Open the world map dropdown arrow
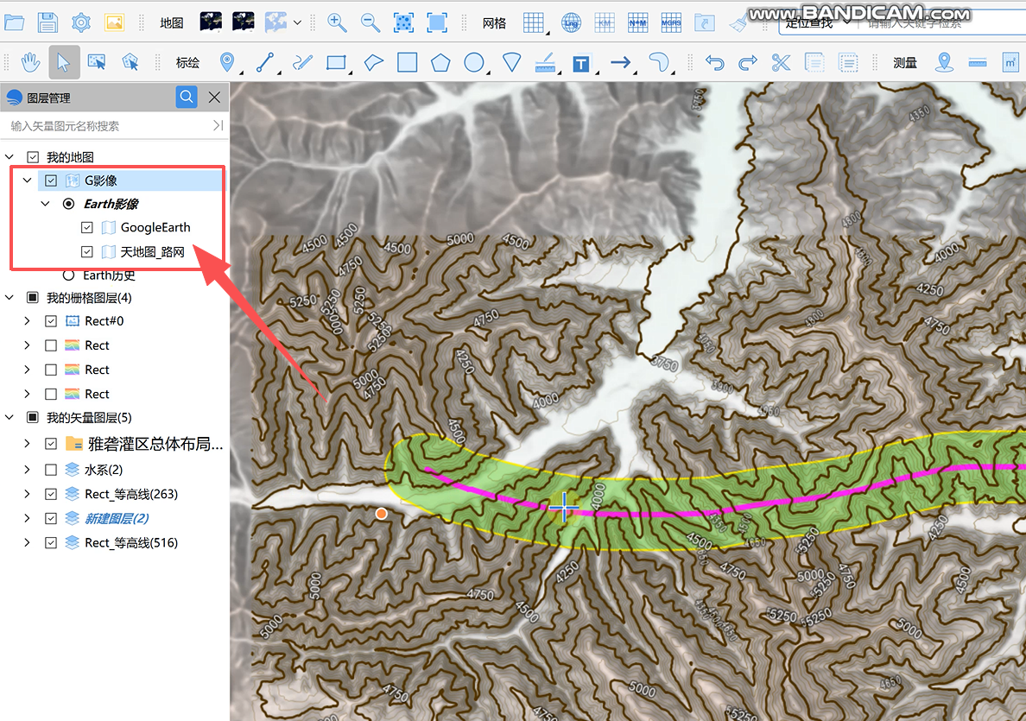The height and width of the screenshot is (721, 1026). point(297,23)
